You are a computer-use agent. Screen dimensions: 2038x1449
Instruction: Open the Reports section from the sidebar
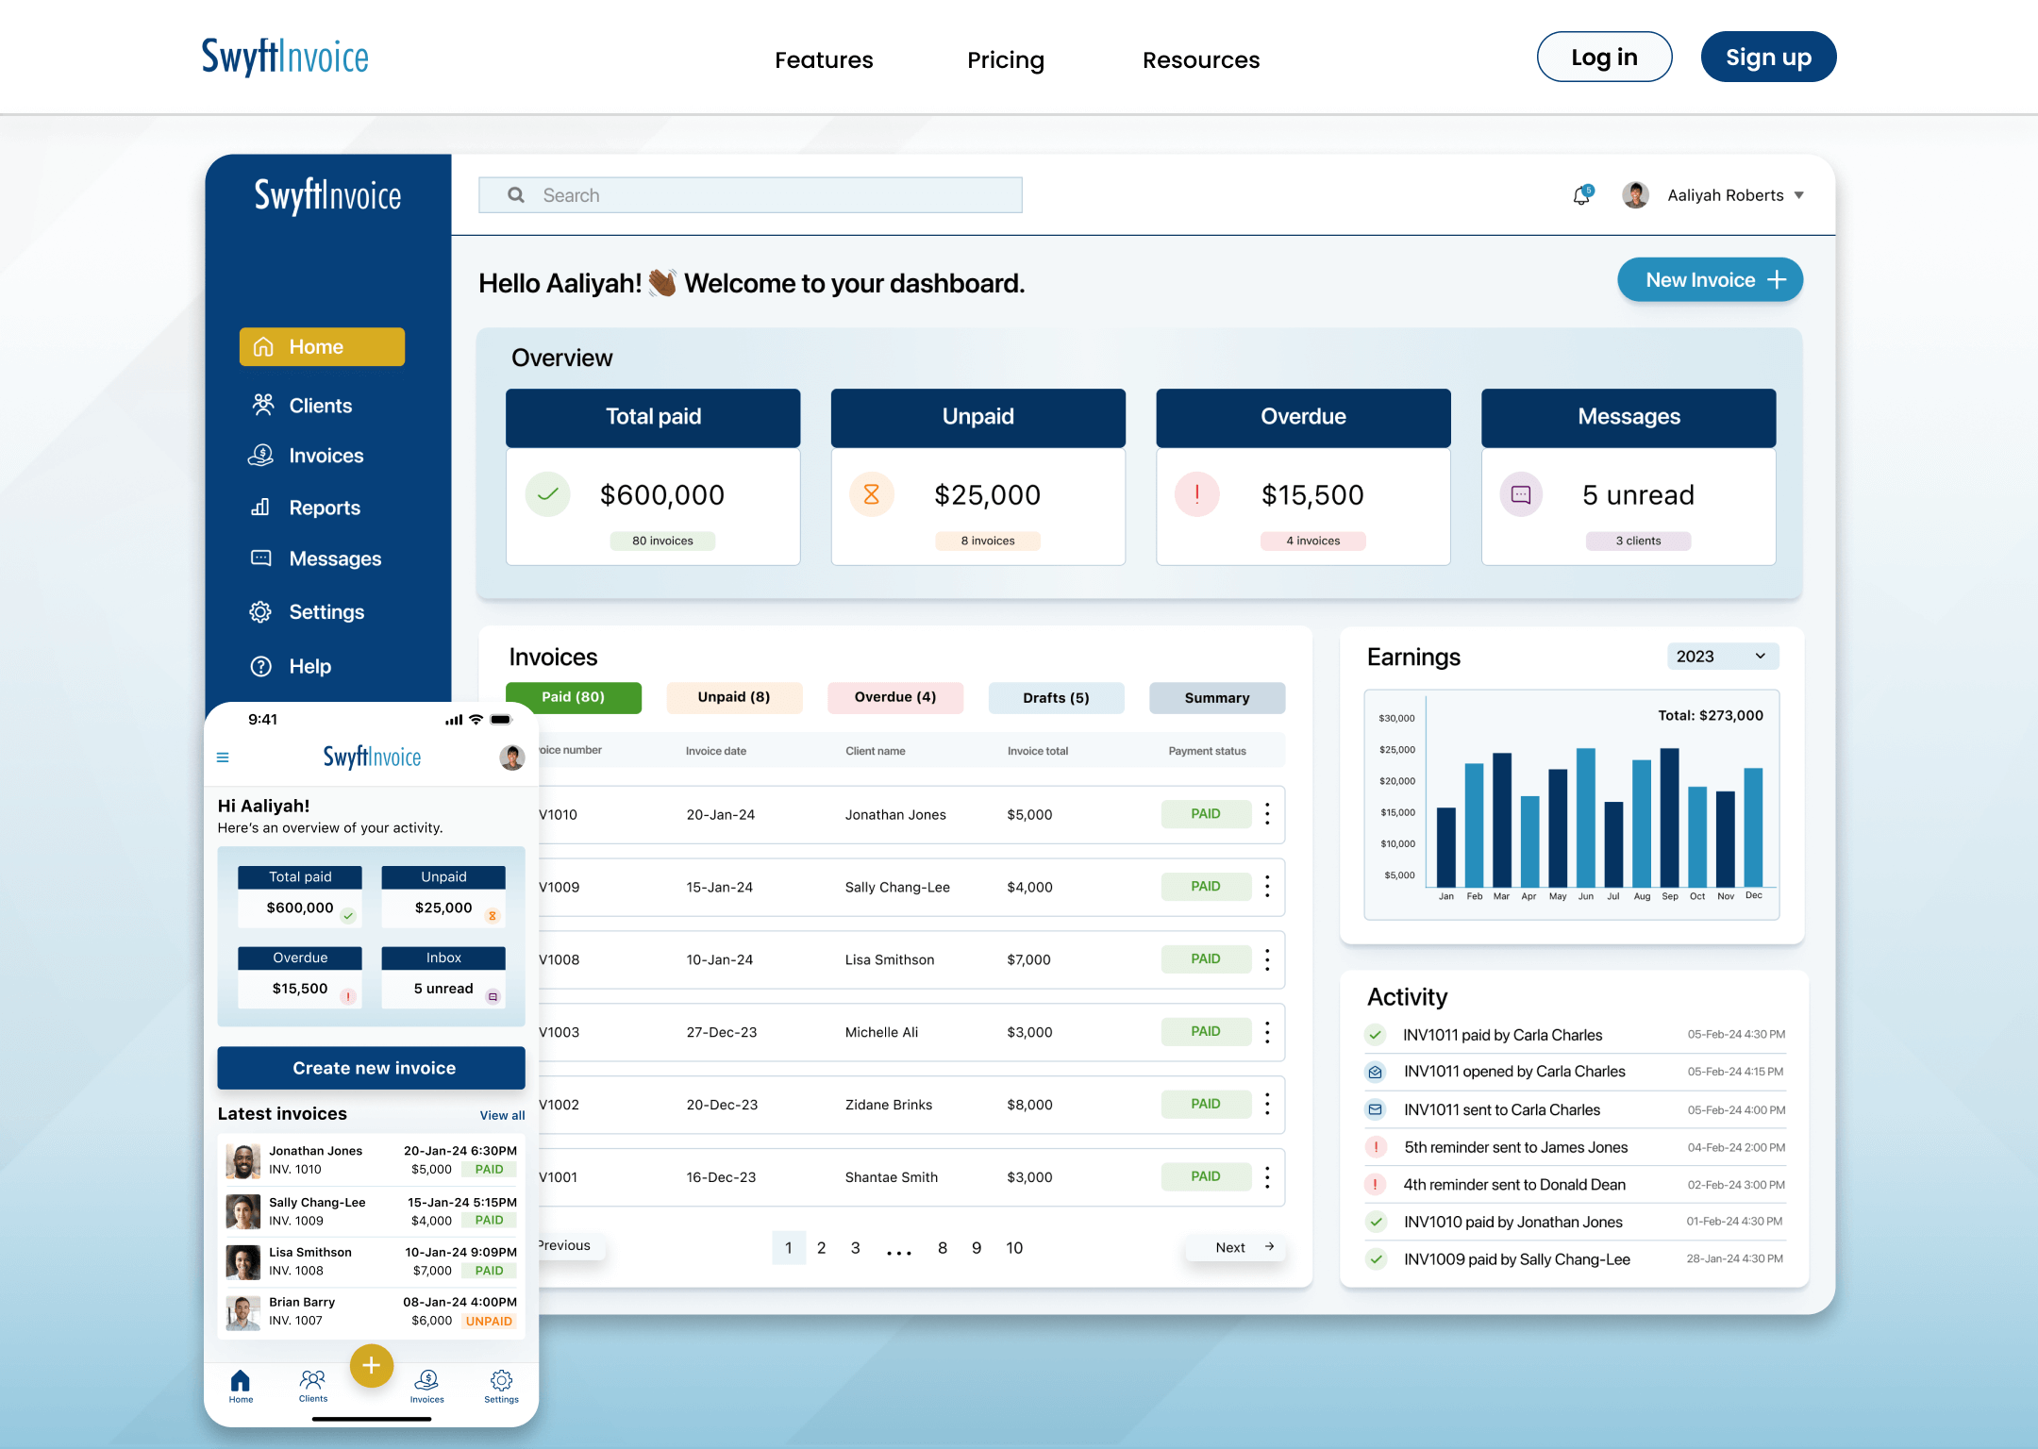(306, 508)
